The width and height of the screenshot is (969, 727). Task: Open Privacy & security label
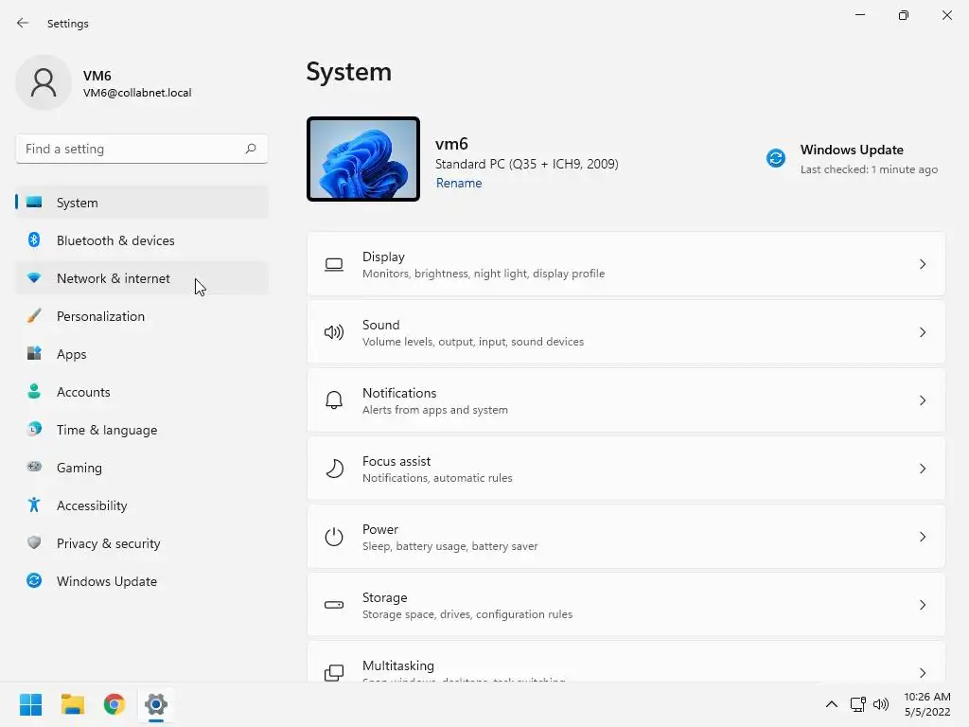[108, 543]
